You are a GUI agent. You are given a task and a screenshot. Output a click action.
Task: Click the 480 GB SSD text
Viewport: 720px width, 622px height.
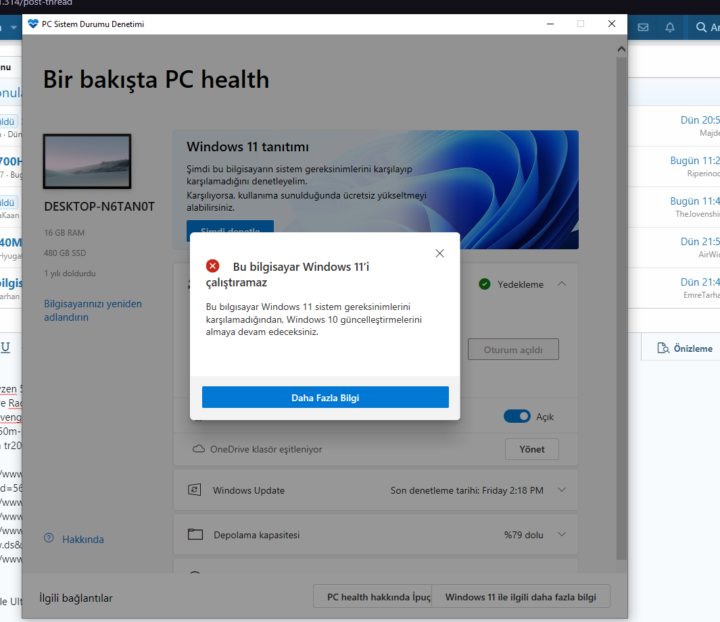click(65, 253)
